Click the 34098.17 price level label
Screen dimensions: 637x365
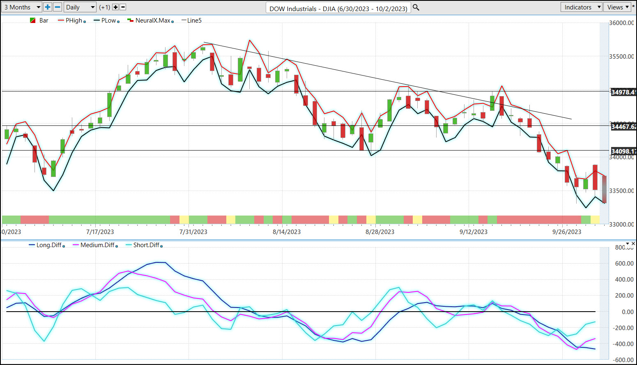[x=623, y=151]
